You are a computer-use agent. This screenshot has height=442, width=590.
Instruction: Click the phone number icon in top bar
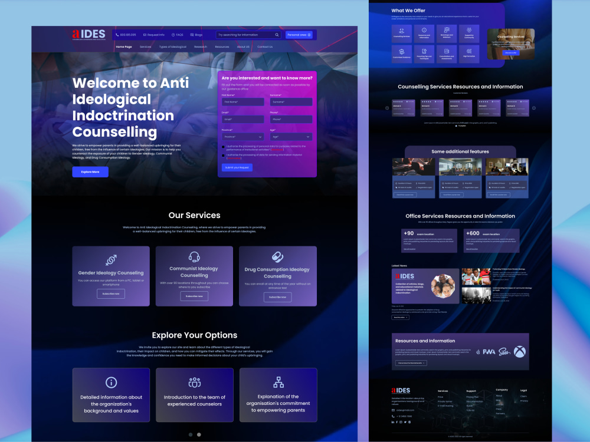coord(117,35)
